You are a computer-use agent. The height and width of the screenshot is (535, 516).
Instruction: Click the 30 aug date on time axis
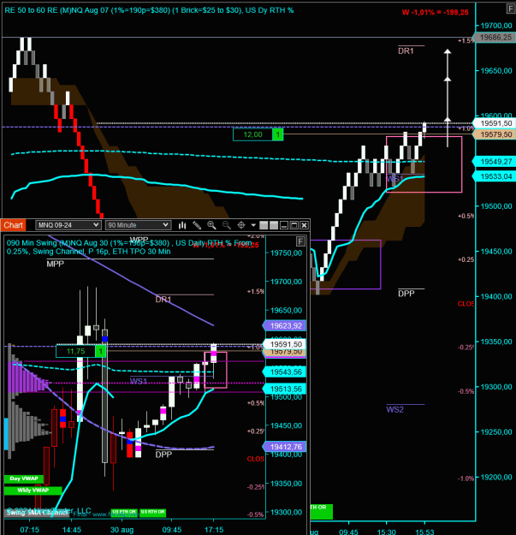click(x=122, y=530)
